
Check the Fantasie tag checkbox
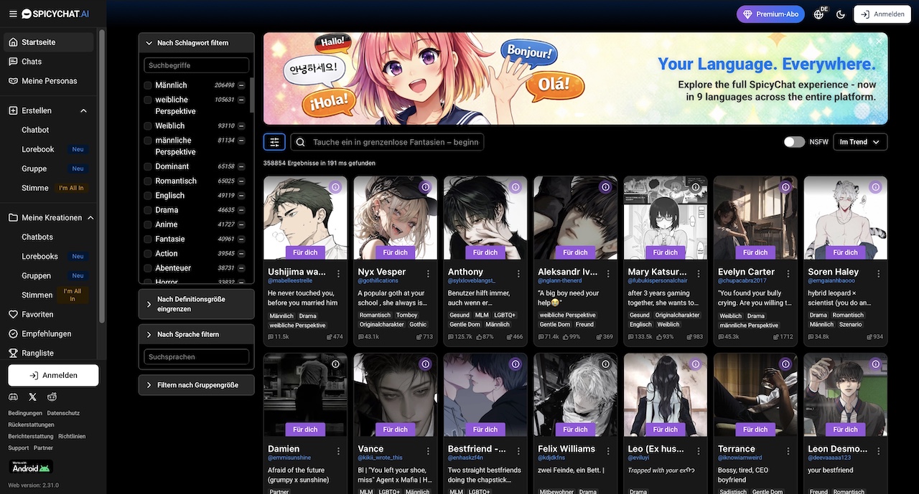[x=148, y=239]
